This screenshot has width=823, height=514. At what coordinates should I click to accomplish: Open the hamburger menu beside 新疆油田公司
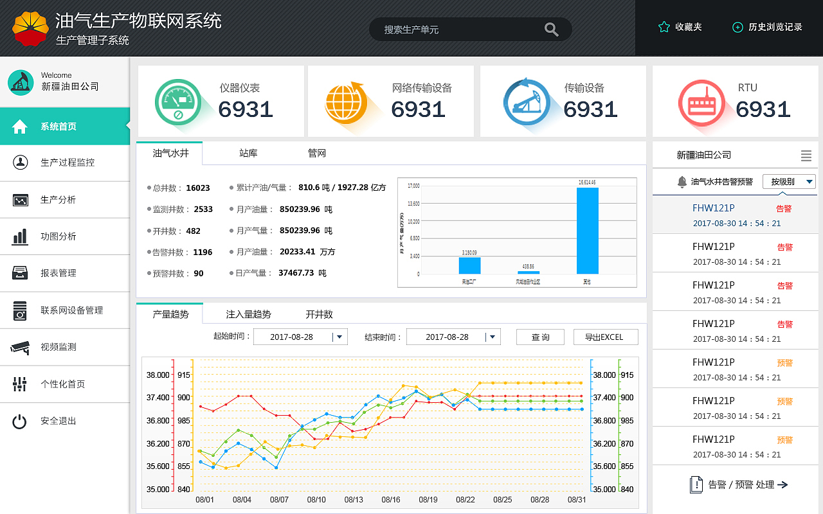click(x=806, y=154)
